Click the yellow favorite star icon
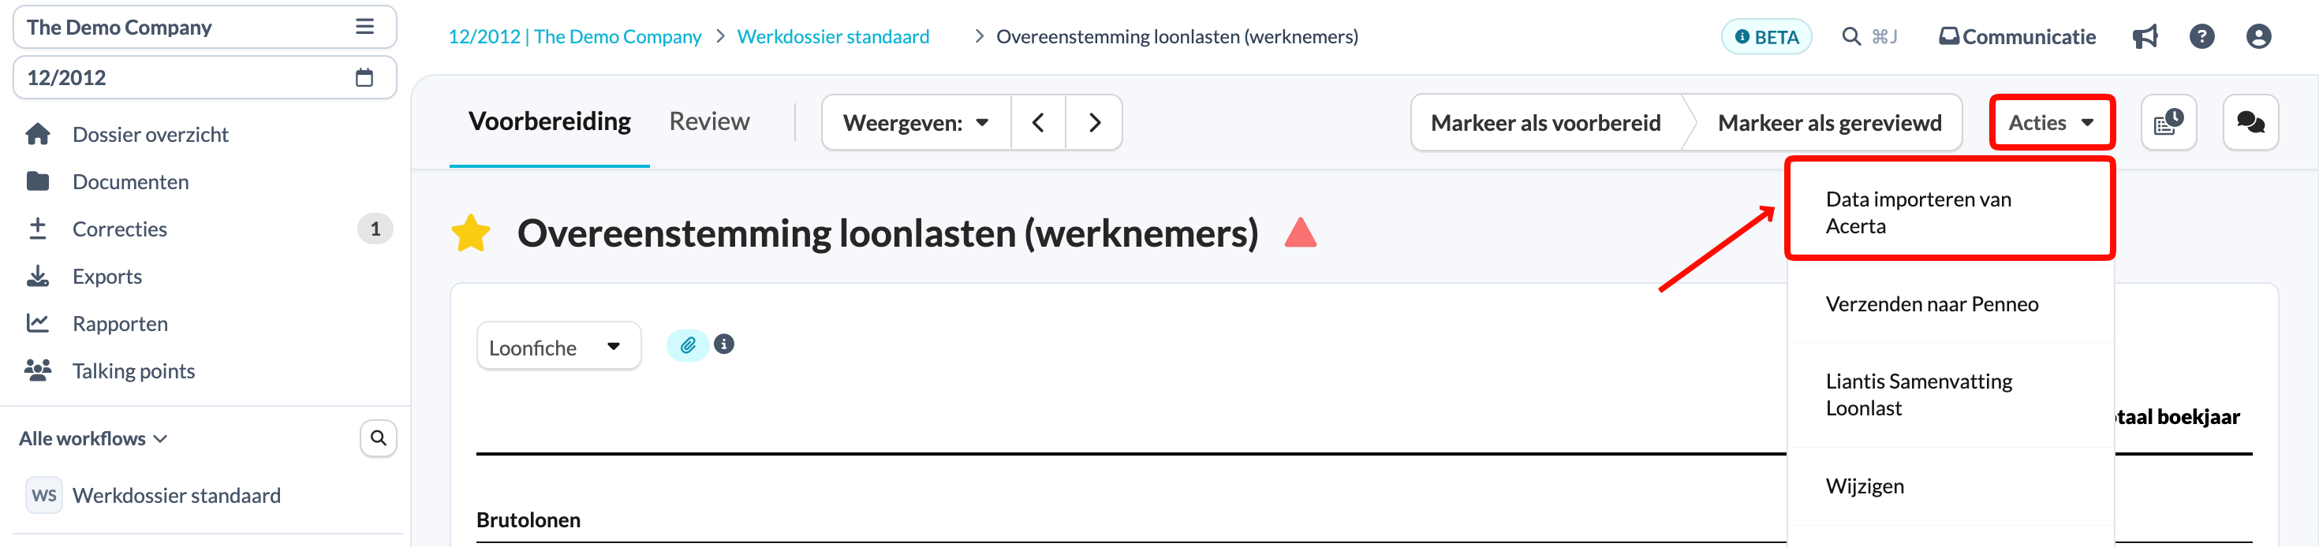The height and width of the screenshot is (547, 2319). click(x=471, y=233)
